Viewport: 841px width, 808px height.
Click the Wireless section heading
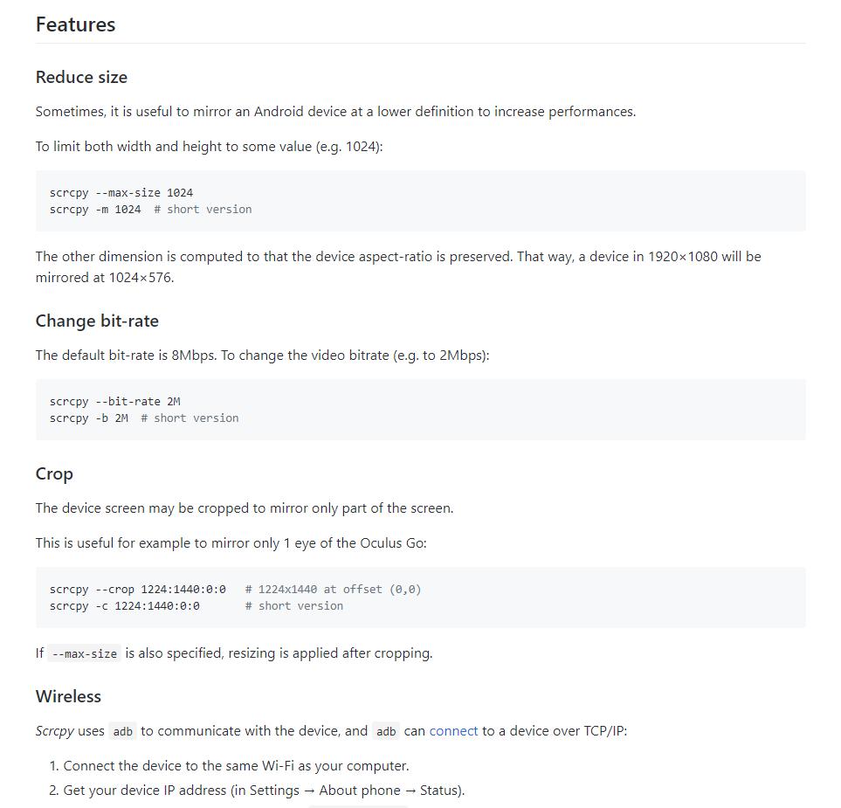pyautogui.click(x=68, y=697)
